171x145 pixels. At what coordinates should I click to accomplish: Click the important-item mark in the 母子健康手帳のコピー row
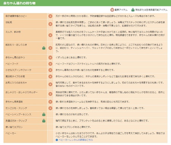pos(50,16)
